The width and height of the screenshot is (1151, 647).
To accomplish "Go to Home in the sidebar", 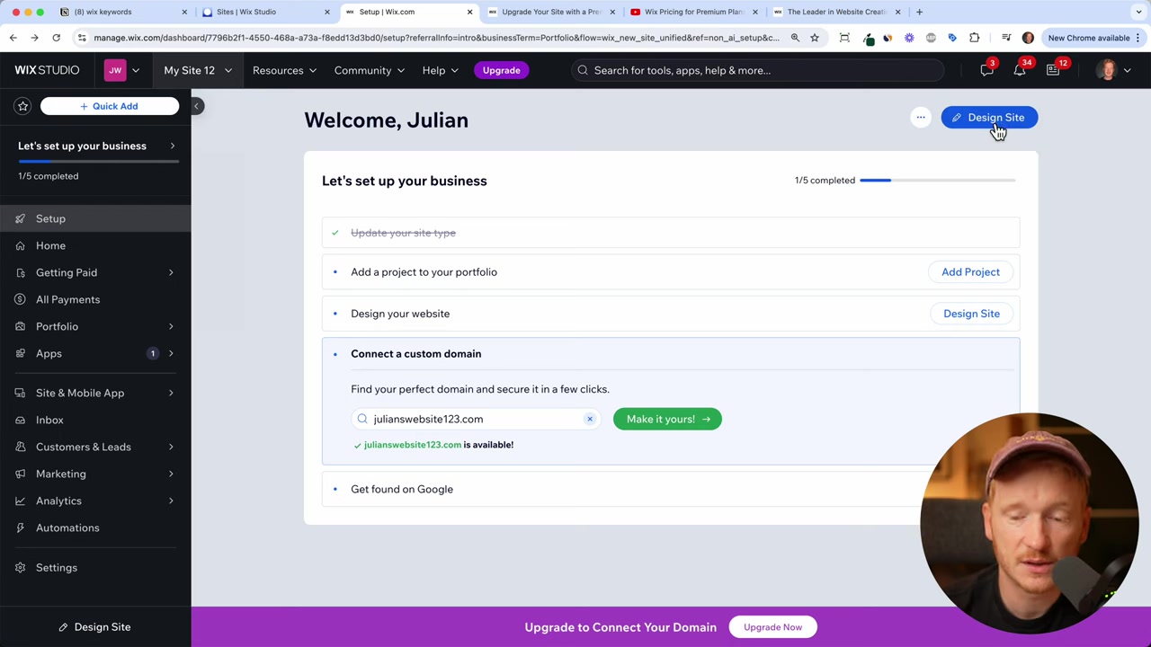I will (95, 245).
